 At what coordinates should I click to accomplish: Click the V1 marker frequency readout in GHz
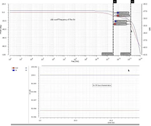pyautogui.click(x=107, y=54)
